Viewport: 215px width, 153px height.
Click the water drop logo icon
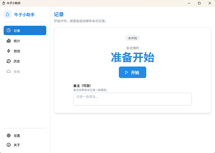tap(7, 14)
